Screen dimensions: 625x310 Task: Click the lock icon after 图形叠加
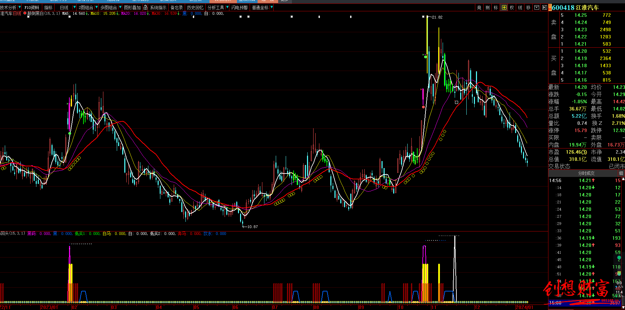pos(146,8)
